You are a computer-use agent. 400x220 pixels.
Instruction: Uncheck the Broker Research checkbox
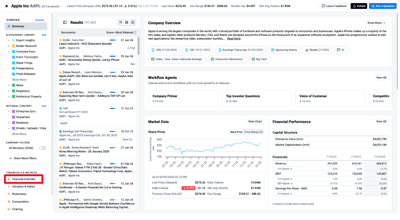(13, 46)
